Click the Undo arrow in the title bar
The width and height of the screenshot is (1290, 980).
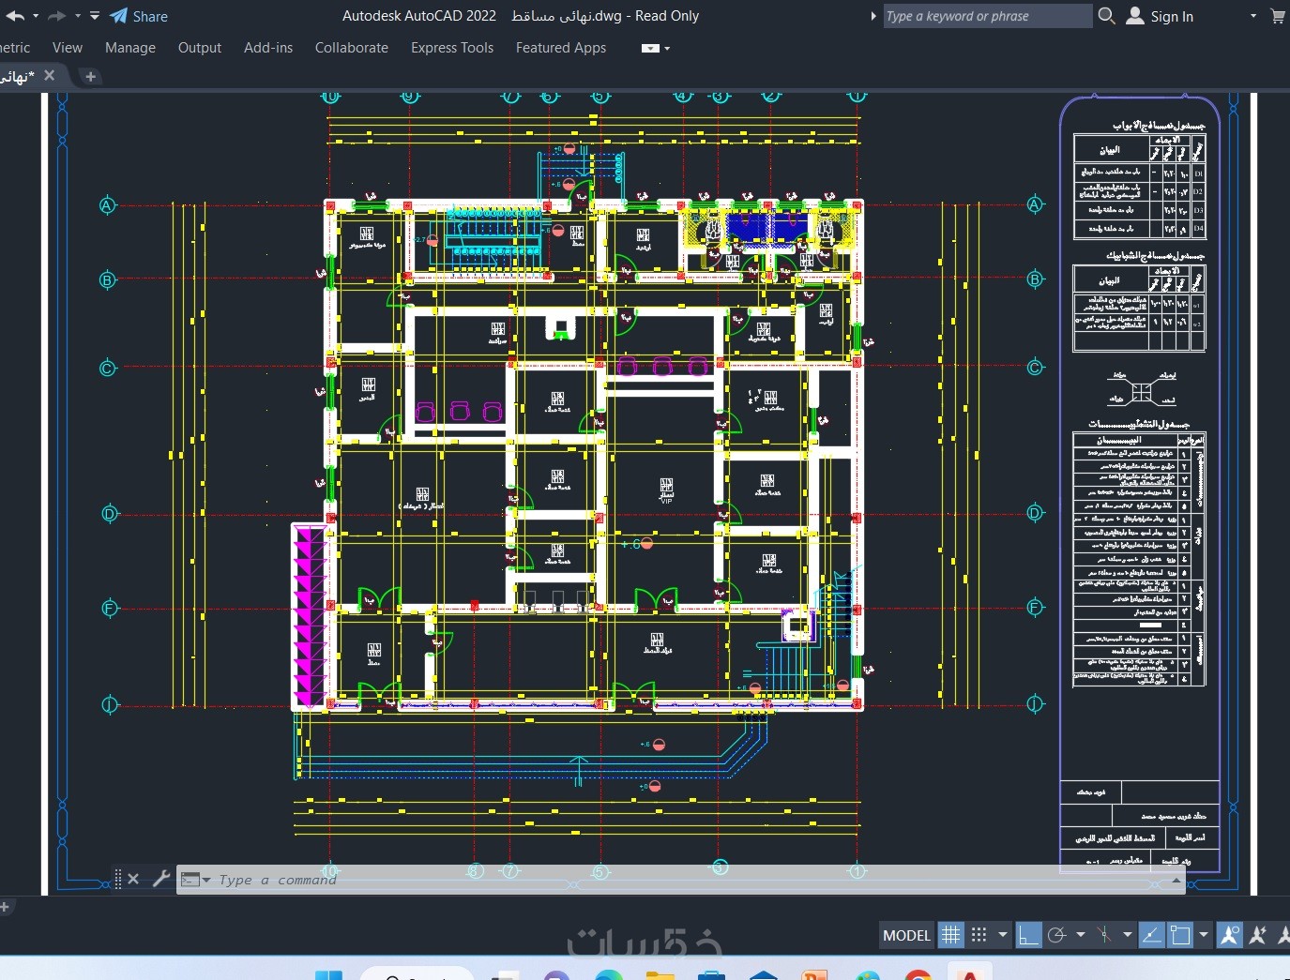click(x=14, y=16)
